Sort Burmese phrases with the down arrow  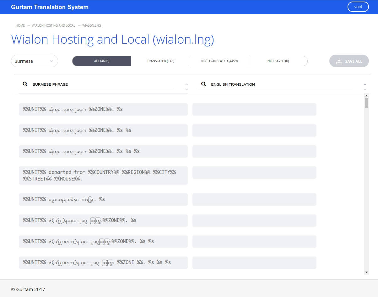point(186,89)
